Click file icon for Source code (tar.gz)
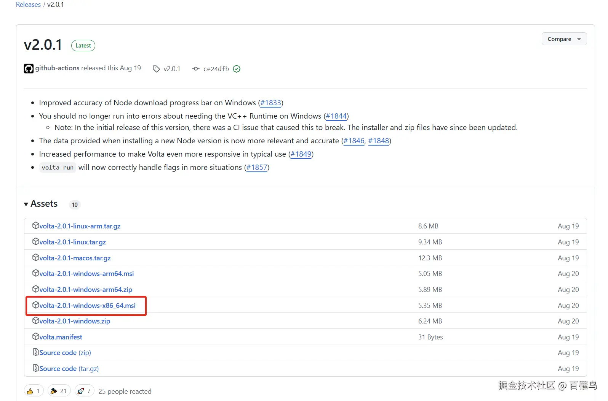 click(36, 368)
